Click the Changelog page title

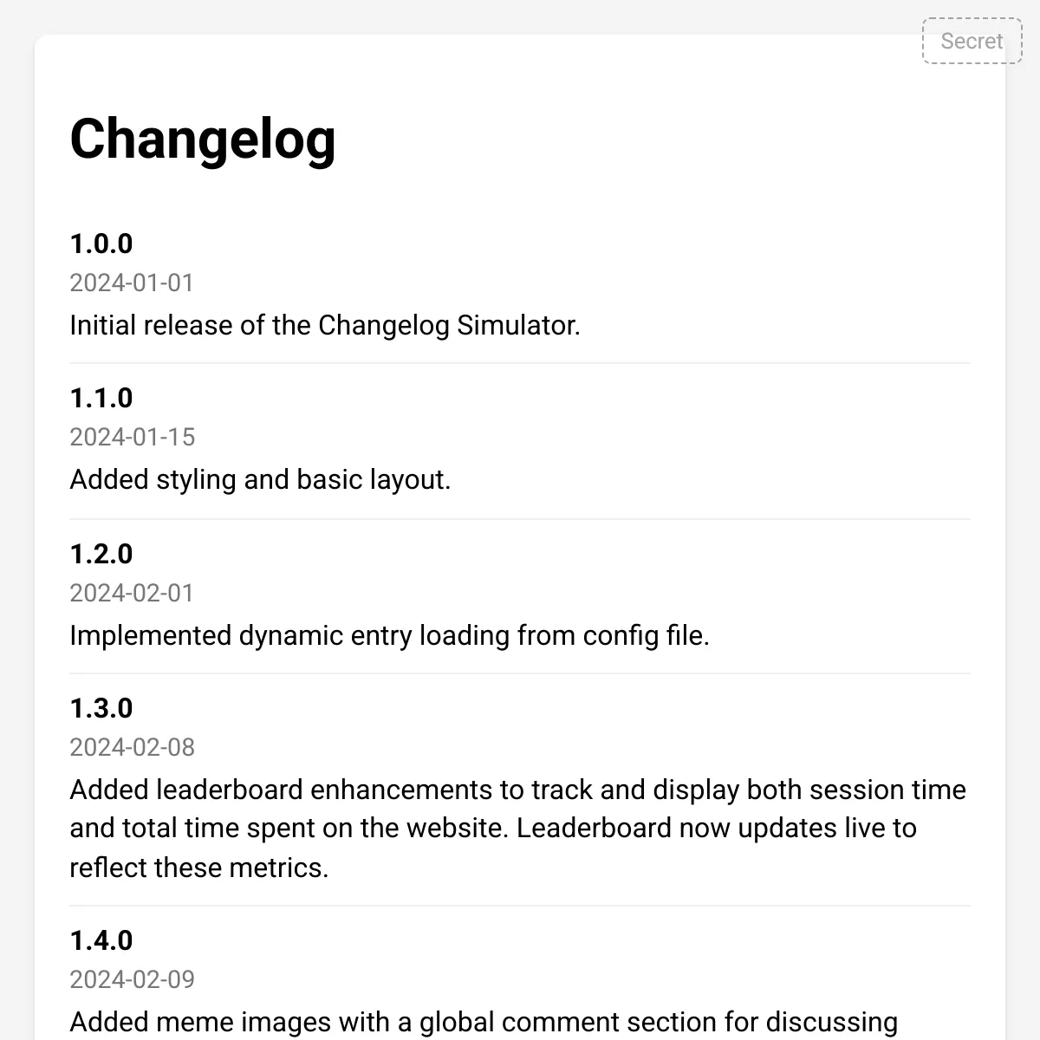(203, 140)
